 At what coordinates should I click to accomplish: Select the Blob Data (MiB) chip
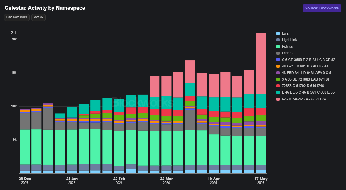(x=17, y=17)
